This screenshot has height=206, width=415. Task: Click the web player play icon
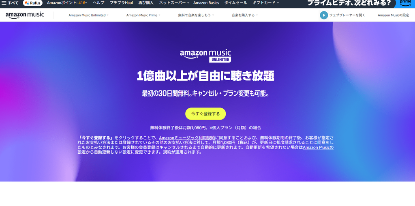pyautogui.click(x=324, y=15)
